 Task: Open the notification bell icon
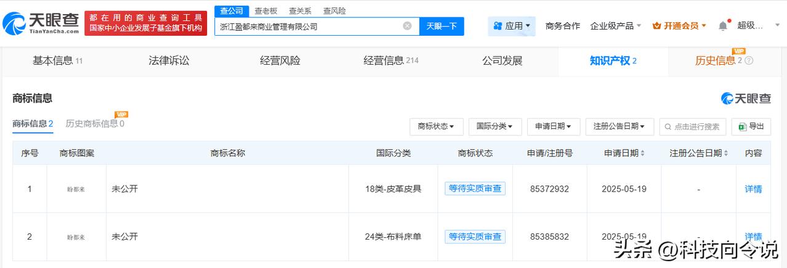[x=723, y=26]
